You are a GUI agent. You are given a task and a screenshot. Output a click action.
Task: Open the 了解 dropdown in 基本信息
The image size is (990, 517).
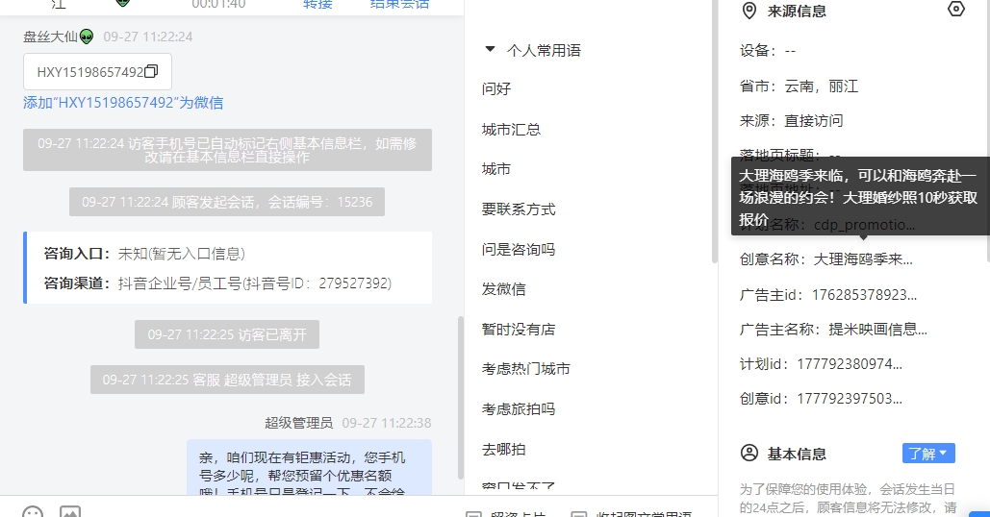(x=928, y=454)
